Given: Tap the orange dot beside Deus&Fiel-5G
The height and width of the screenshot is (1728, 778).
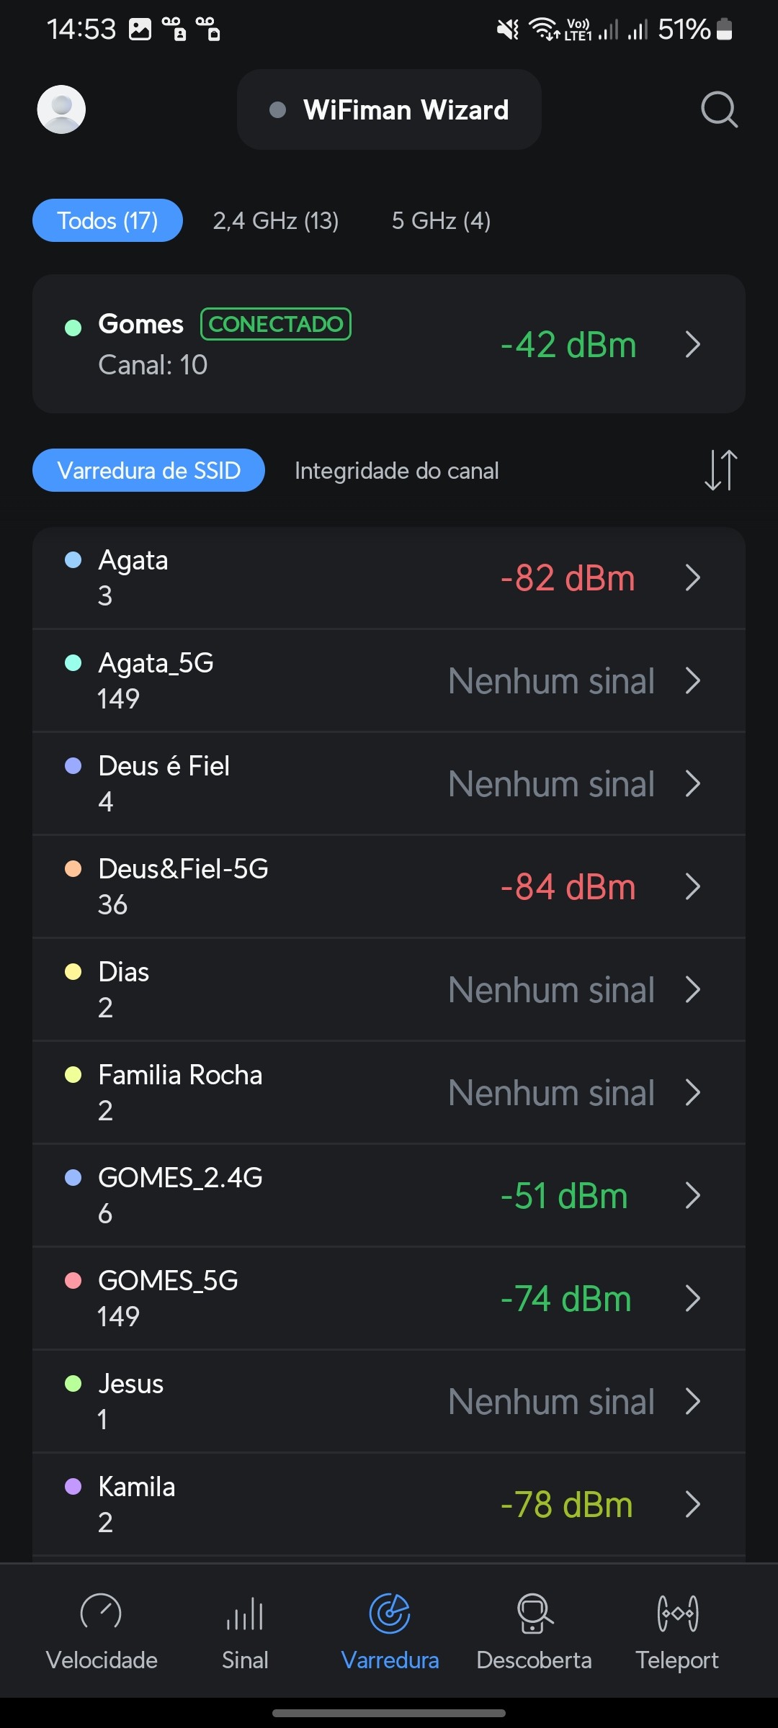Looking at the screenshot, I should pos(73,868).
